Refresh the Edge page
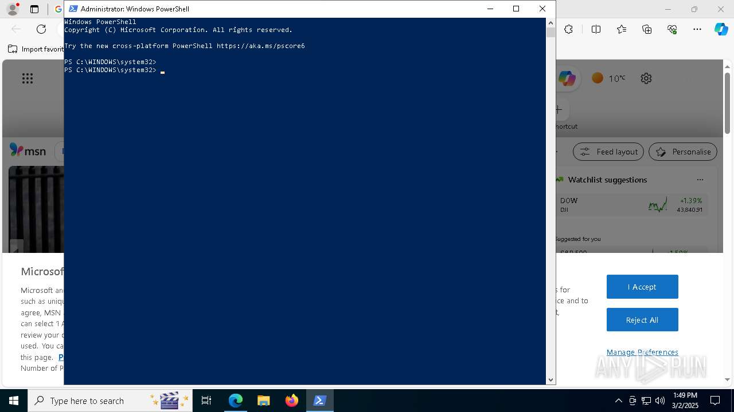This screenshot has width=734, height=412. tap(41, 29)
